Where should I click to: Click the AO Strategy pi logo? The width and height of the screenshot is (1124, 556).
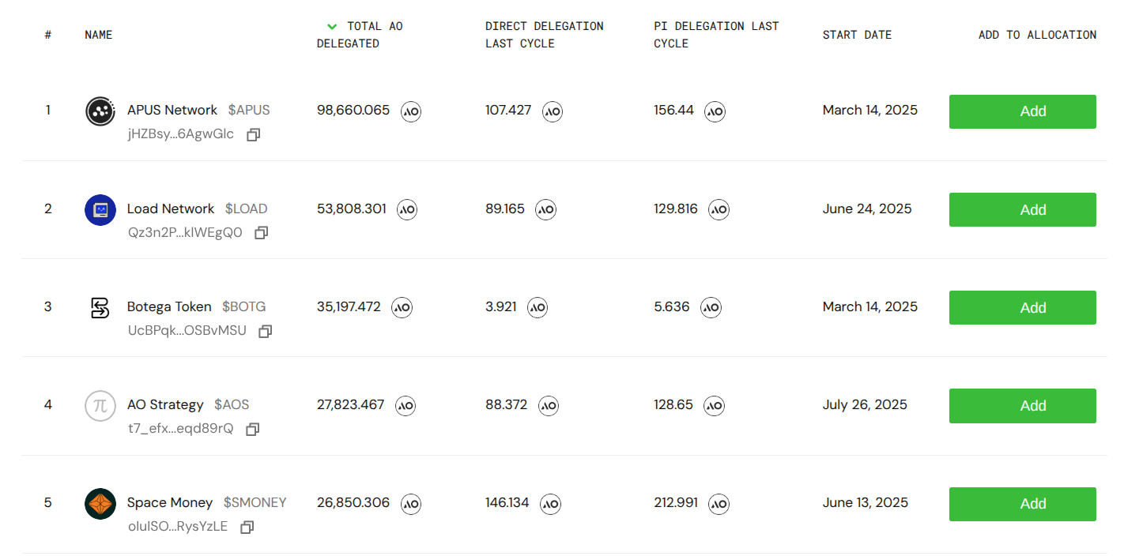click(100, 406)
